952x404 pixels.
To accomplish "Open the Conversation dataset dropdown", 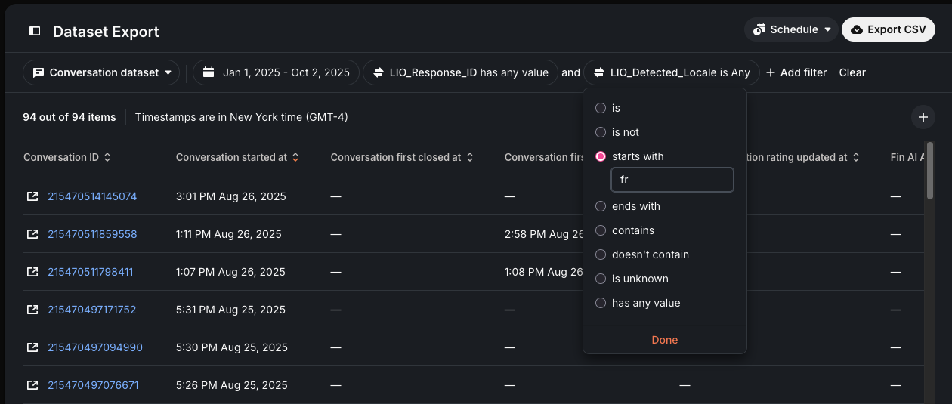I will coord(101,72).
